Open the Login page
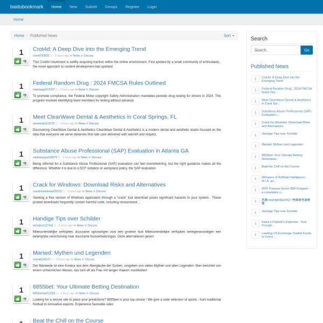This screenshot has height=323, width=323. pyautogui.click(x=152, y=7)
